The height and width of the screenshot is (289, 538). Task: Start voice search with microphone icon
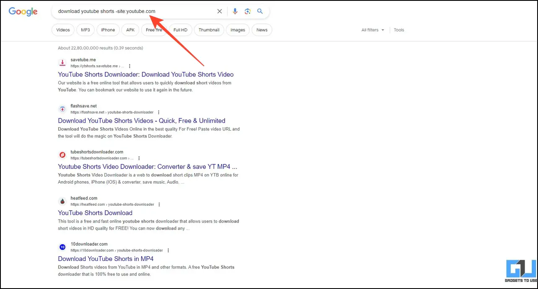235,11
